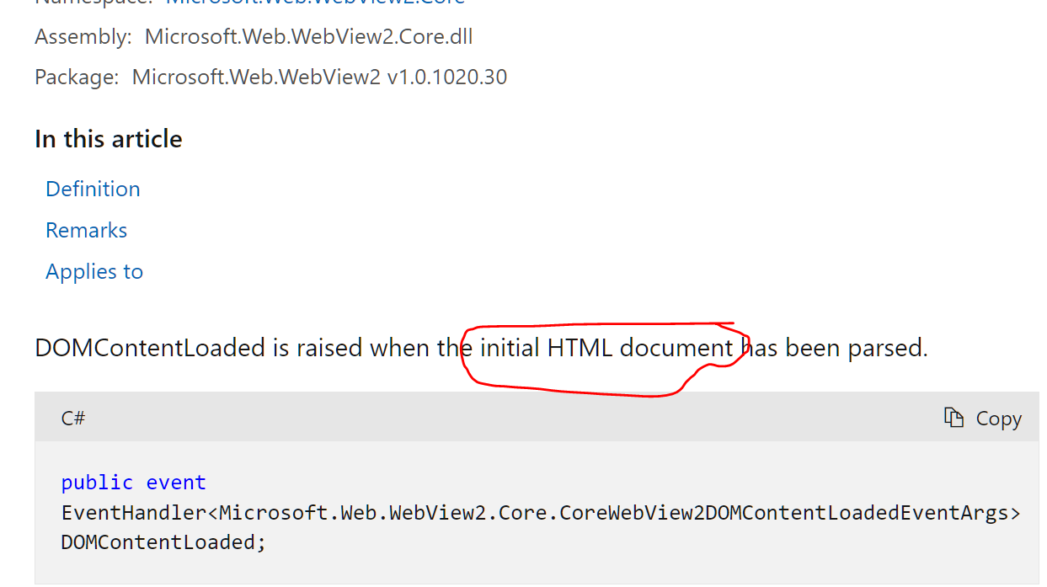Click the Package label text
1047x587 pixels.
[x=73, y=77]
